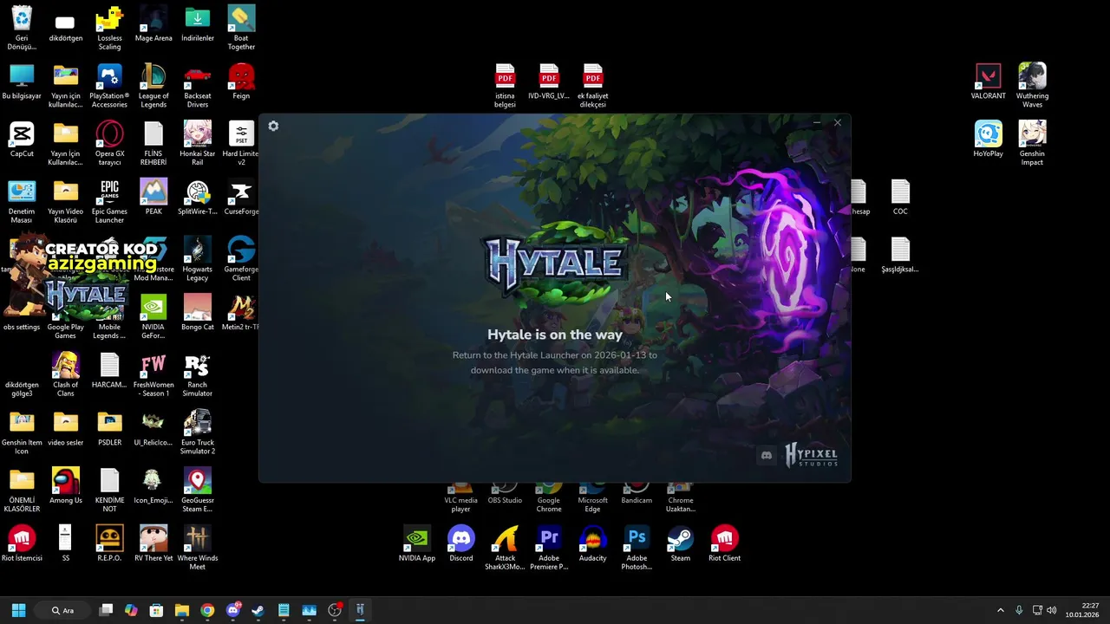Select the Discord desktop shortcut
1110x624 pixels.
coord(460,543)
